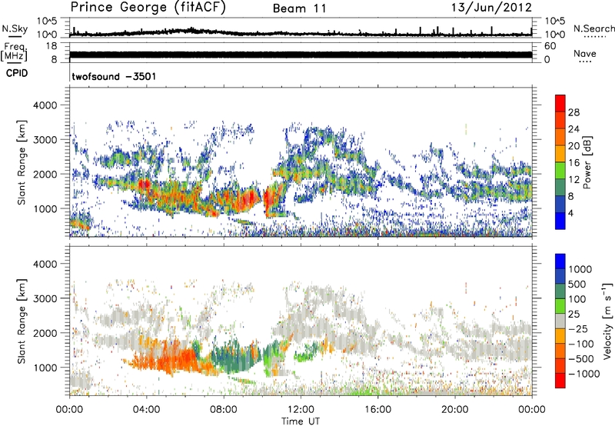
Task: Click the "4" value on Power scale
Action: coord(570,213)
